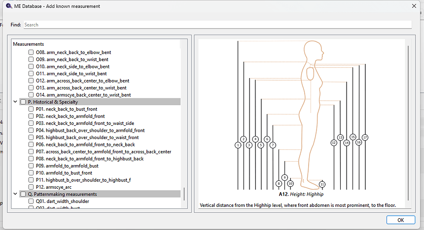
Task: Enable the P12 armscye_arc checkbox
Action: coord(31,187)
